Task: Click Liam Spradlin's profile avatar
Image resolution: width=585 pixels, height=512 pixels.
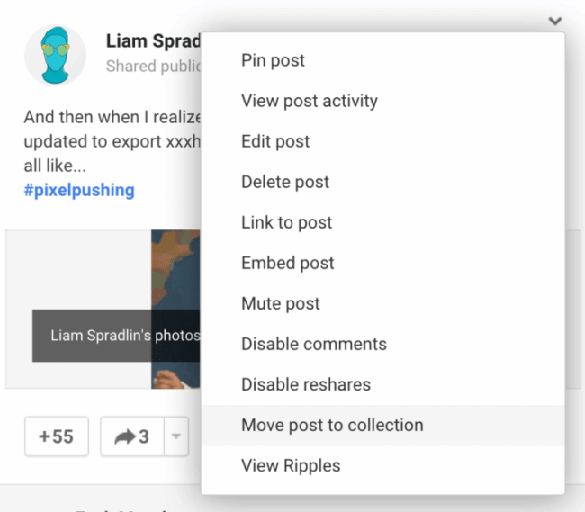Action: point(55,55)
